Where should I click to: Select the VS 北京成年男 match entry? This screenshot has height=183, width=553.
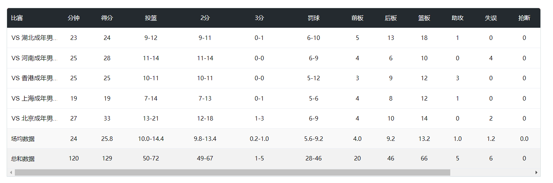point(34,118)
